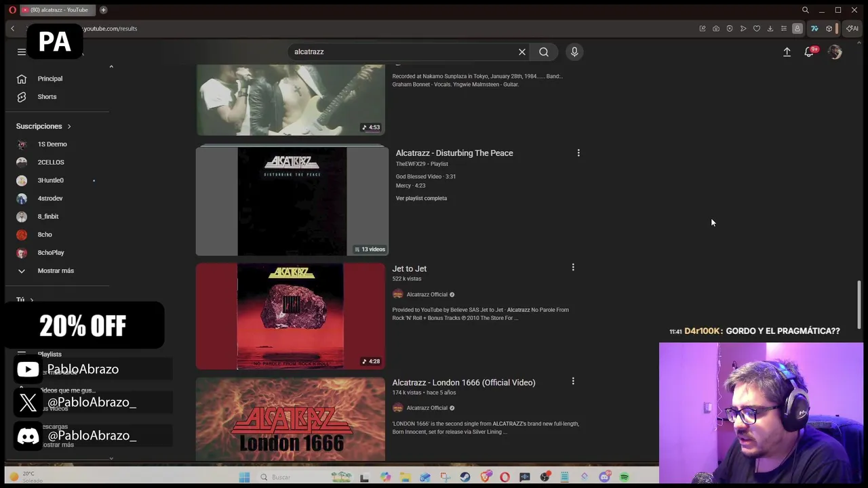Collapse the section with the chevron above the results

(x=111, y=66)
